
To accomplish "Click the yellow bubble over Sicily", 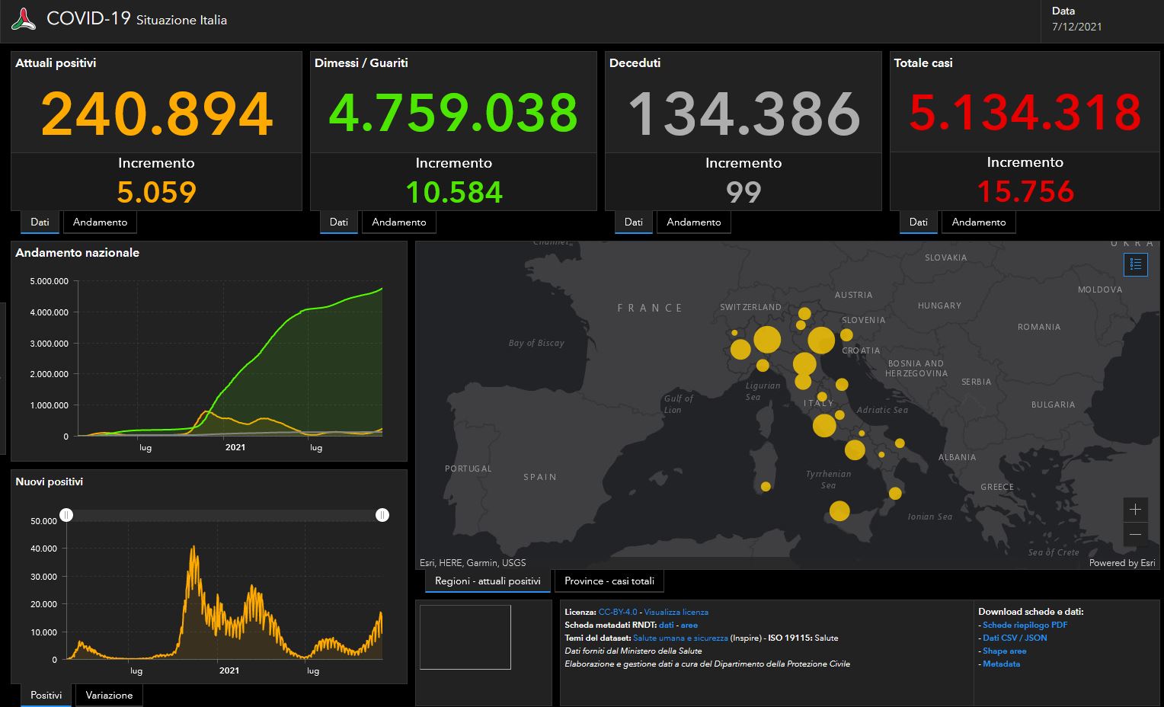I will point(839,511).
